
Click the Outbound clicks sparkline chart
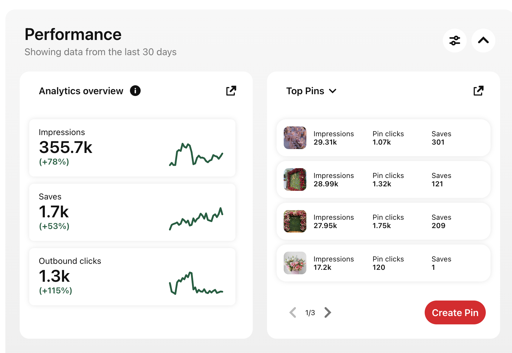tap(196, 283)
